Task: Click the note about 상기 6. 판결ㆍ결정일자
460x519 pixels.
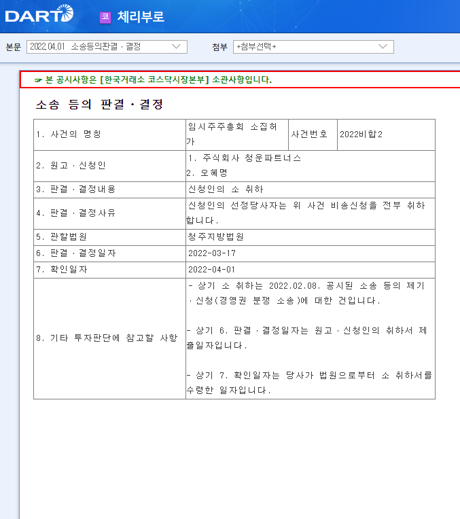Action: pyautogui.click(x=306, y=338)
